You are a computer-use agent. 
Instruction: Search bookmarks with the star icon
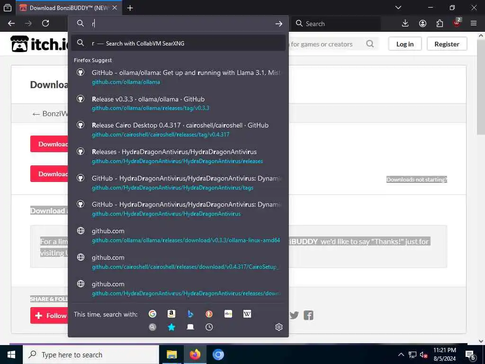[171, 327]
